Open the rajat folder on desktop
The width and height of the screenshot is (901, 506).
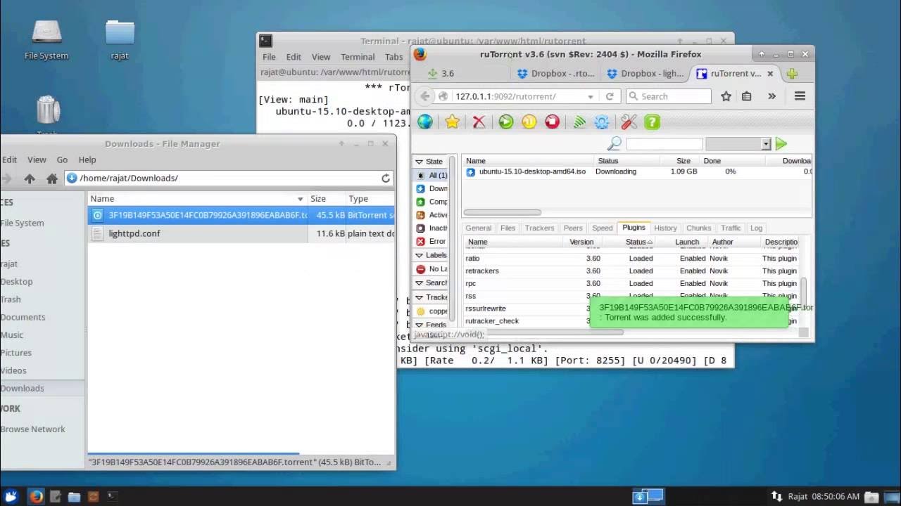[120, 40]
